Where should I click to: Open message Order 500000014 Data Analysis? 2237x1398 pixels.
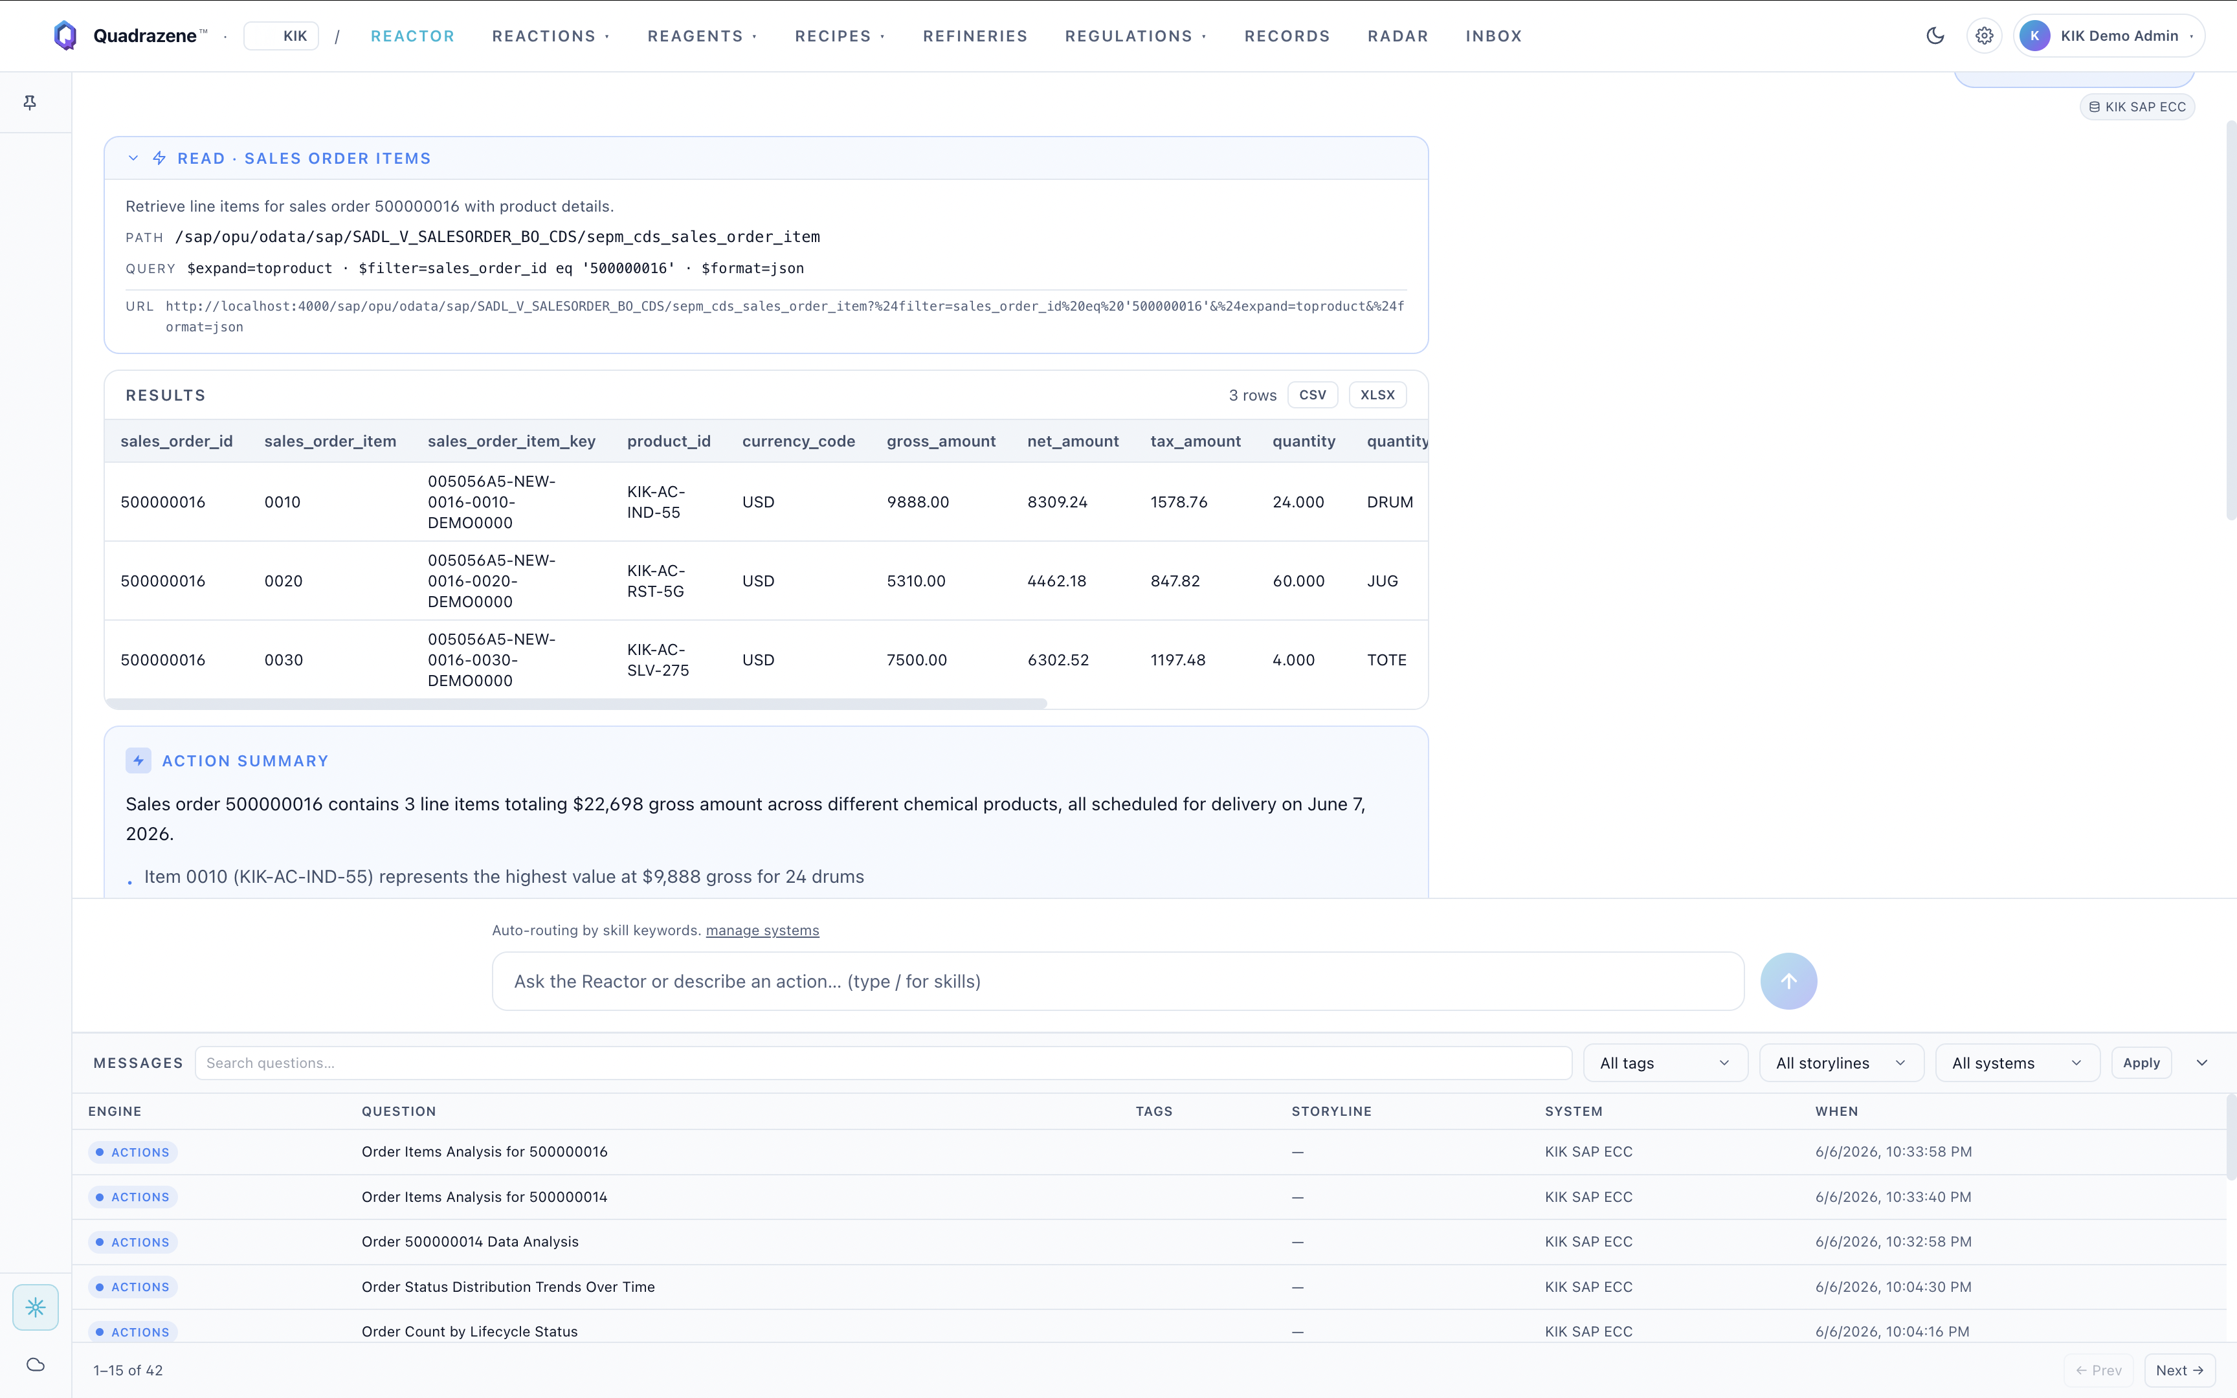tap(1149, 1242)
